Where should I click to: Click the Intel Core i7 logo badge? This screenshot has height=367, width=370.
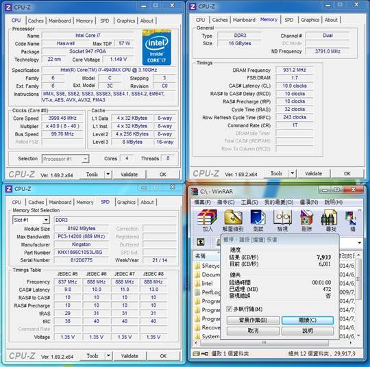(156, 47)
